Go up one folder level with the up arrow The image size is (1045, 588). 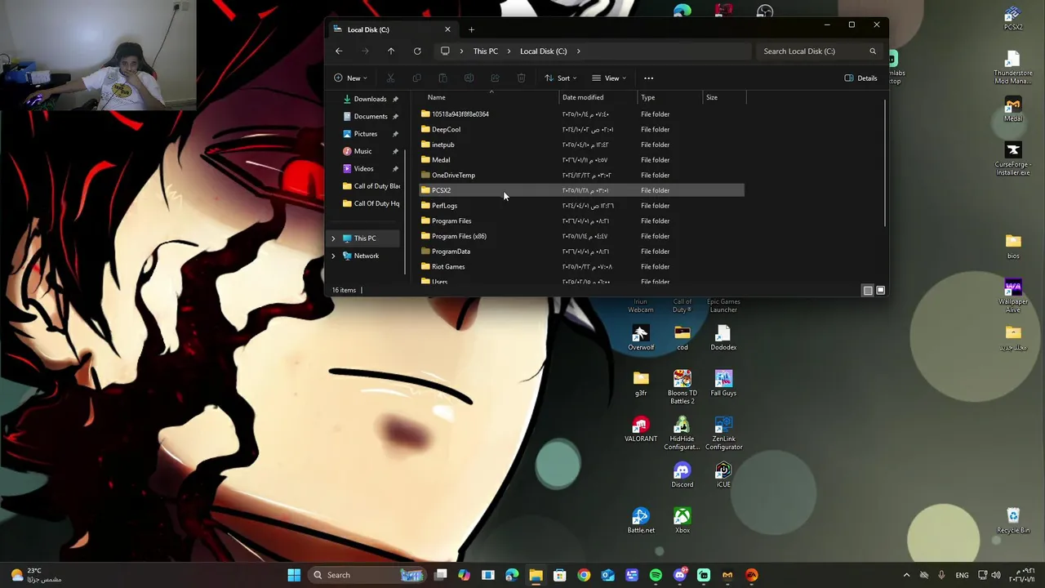(x=391, y=51)
